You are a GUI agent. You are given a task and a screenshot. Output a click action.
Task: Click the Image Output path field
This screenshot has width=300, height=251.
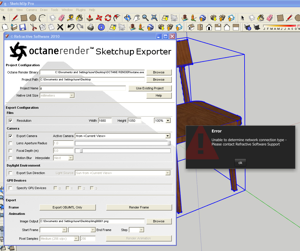92,221
